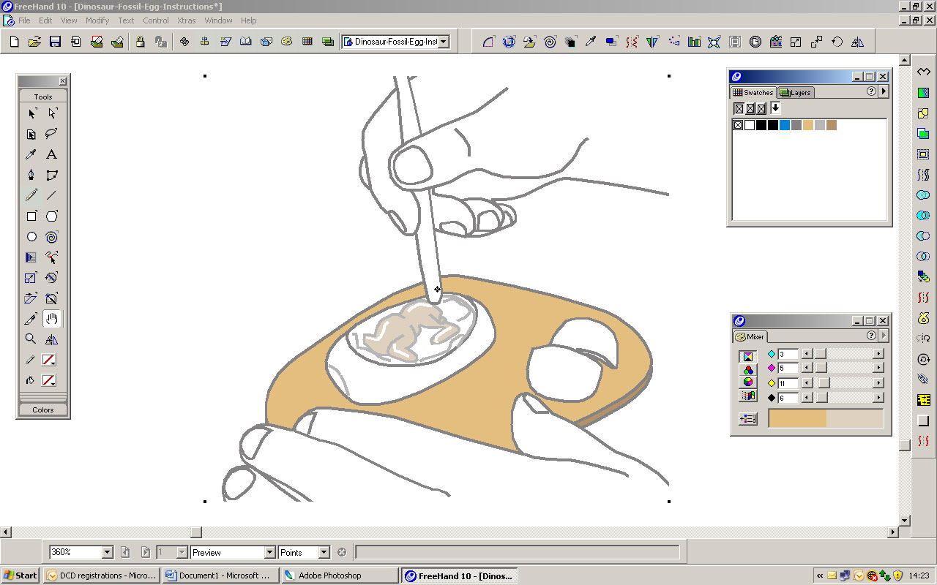Open the Preview mode dropdown
Image resolution: width=937 pixels, height=585 pixels.
click(269, 553)
